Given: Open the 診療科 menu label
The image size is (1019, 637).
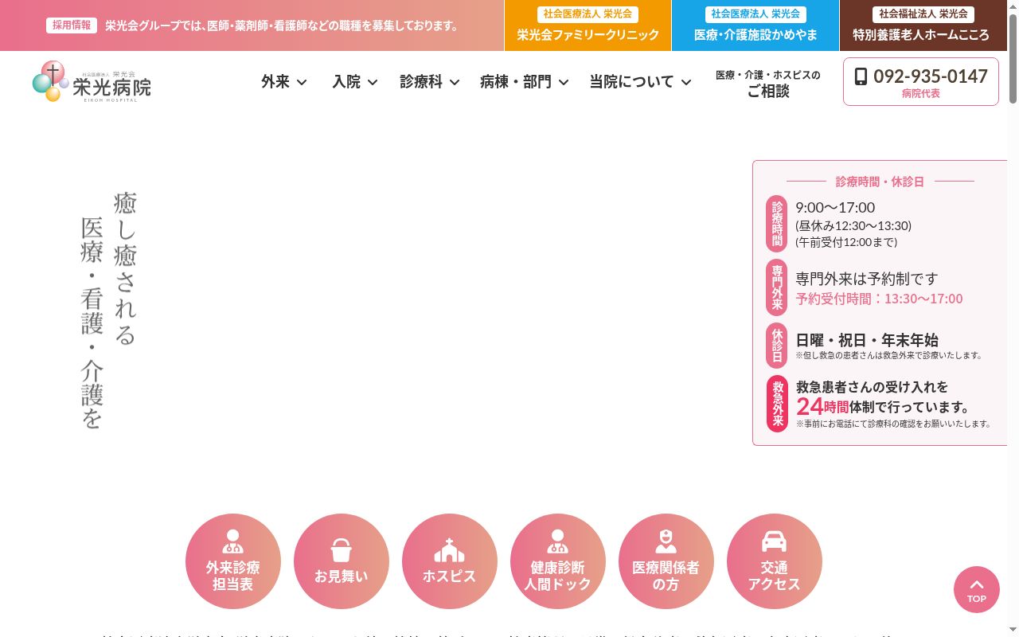Looking at the screenshot, I should pos(421,81).
